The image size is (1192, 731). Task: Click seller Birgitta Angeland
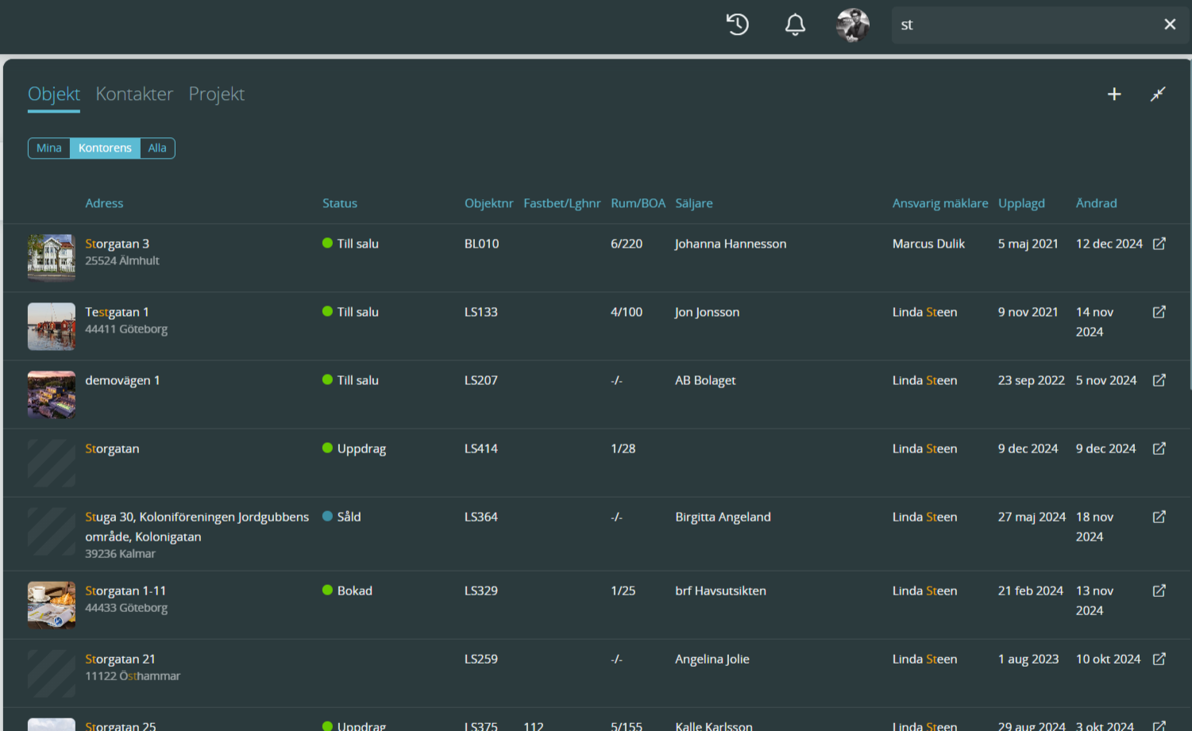pyautogui.click(x=723, y=517)
